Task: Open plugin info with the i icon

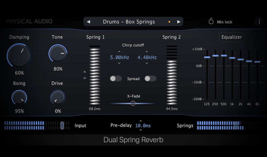Action: pos(259,21)
